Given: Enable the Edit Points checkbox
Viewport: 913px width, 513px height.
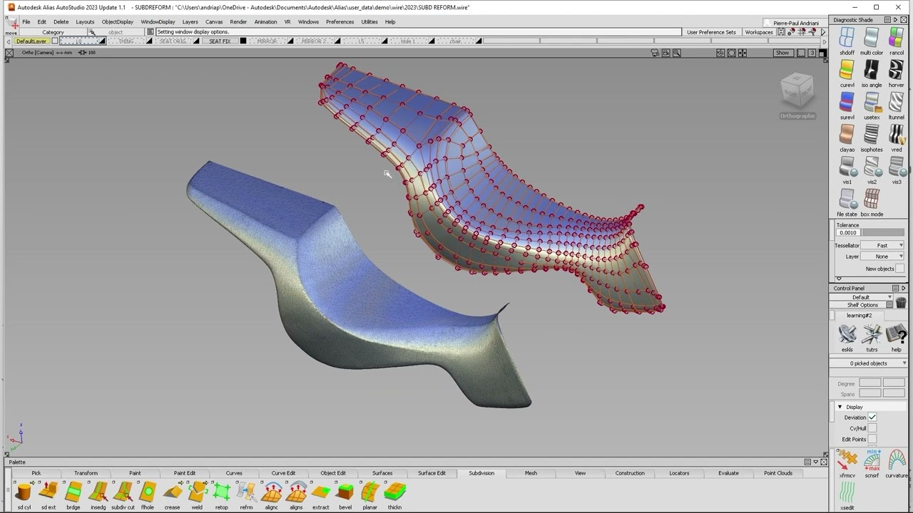Looking at the screenshot, I should click(x=872, y=439).
